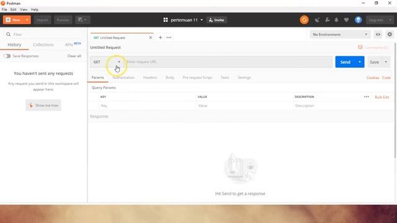This screenshot has height=223, width=397.
Task: Expand the Send button dropdown arrow
Action: pos(360,62)
